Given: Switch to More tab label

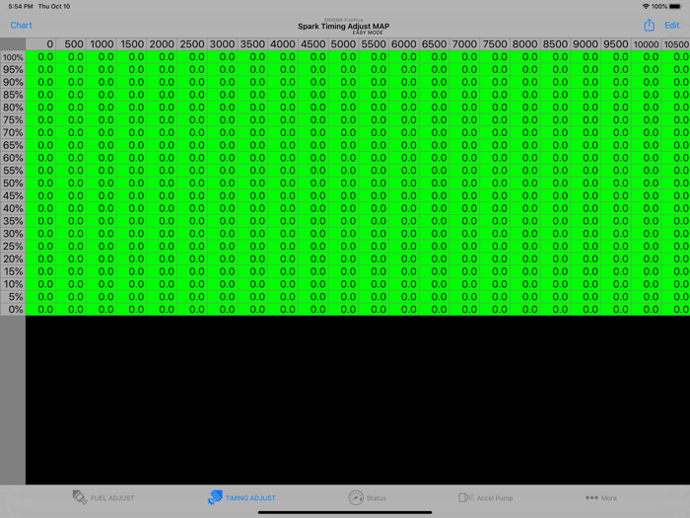Looking at the screenshot, I should 608,498.
